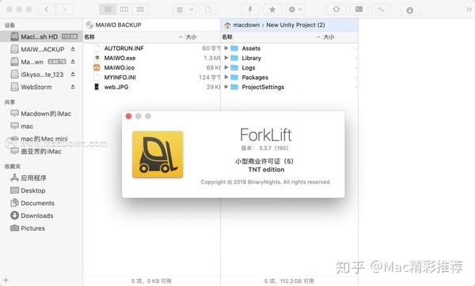Click the sync circle toolbar icon

(336, 9)
